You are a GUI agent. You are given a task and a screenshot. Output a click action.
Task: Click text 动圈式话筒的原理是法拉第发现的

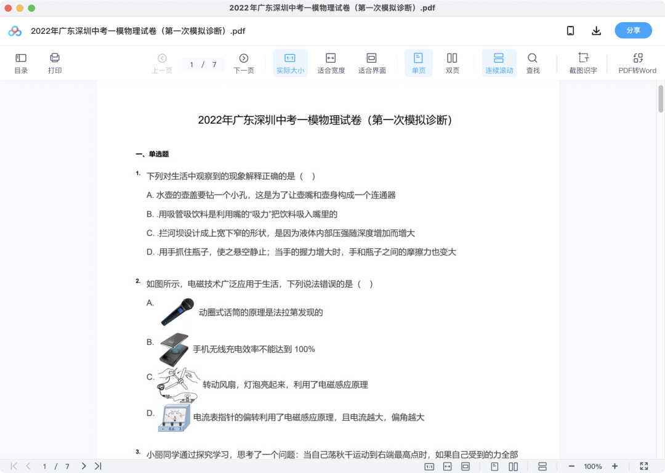coord(261,313)
